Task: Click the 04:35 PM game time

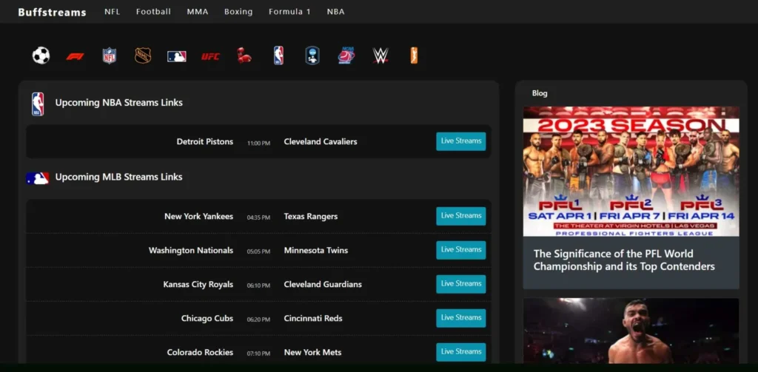Action: 258,218
